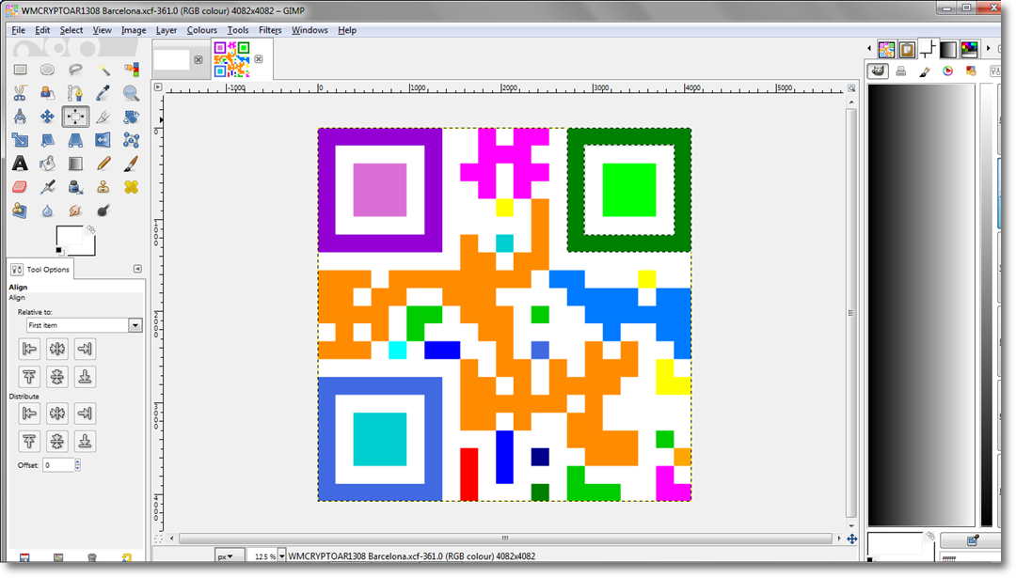Select the Paintbrush tool

click(132, 164)
